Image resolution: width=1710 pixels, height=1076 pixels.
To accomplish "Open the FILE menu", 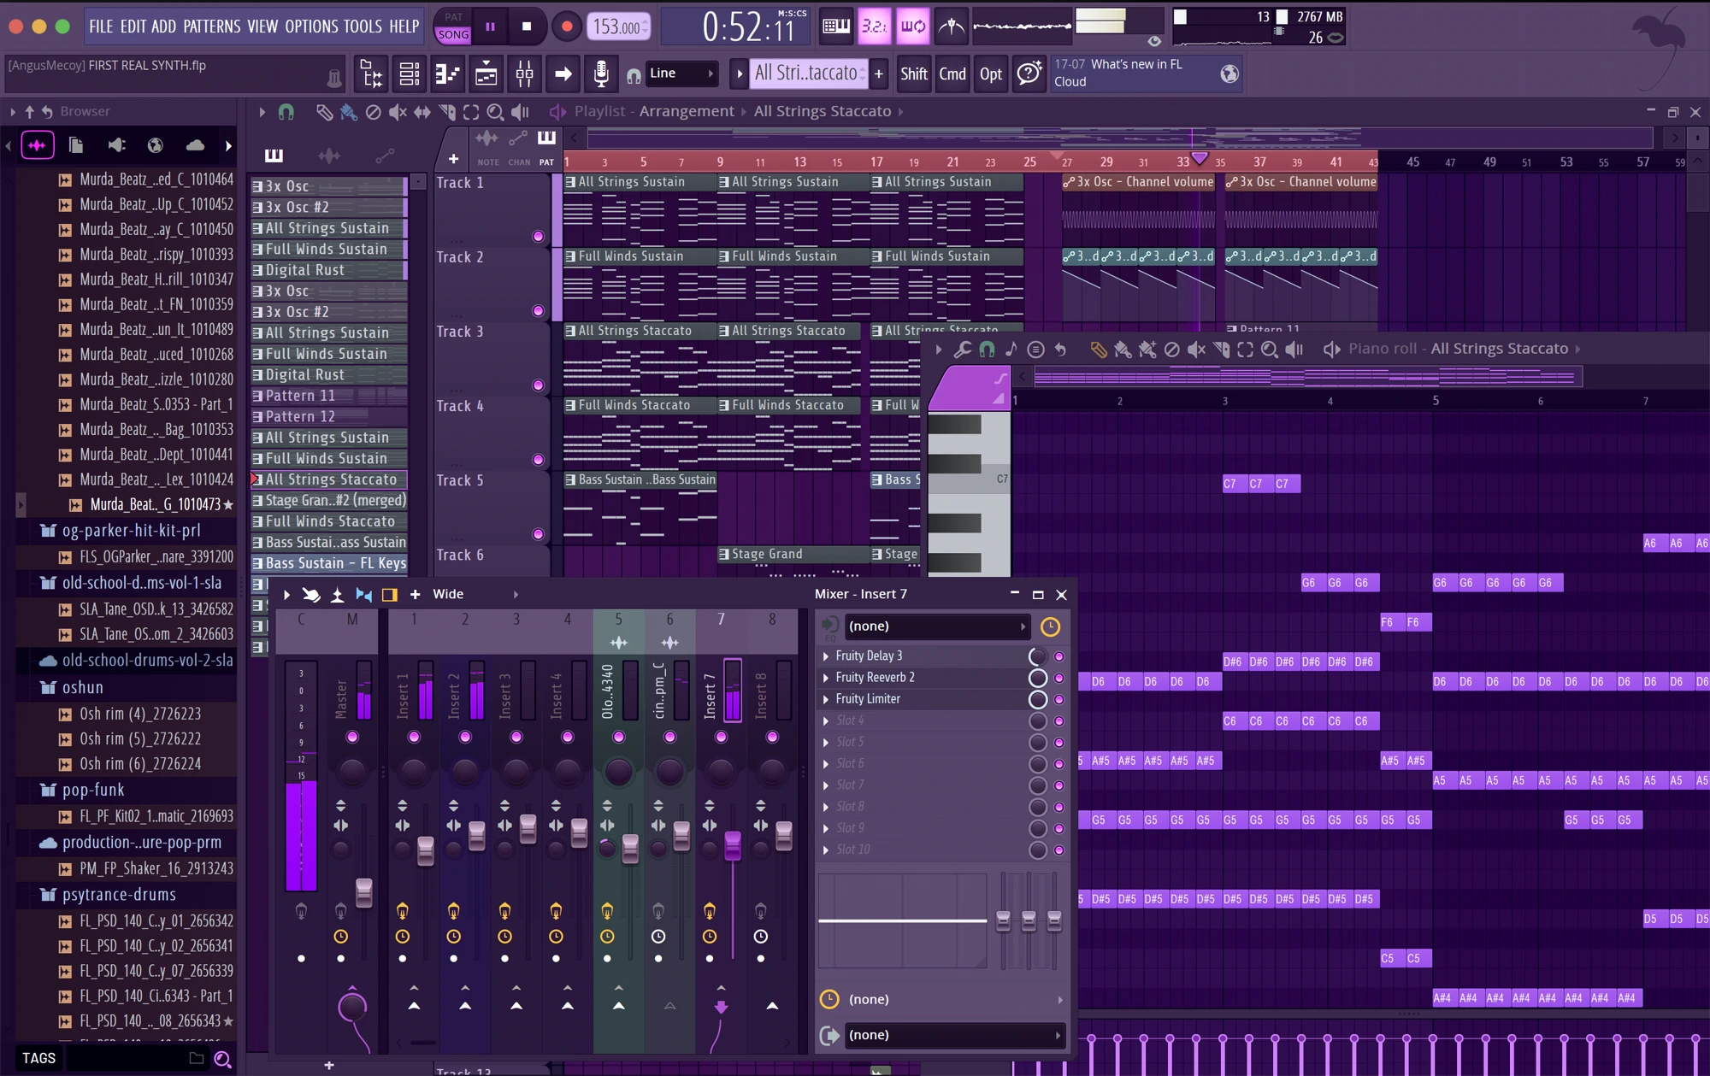I will 101,26.
